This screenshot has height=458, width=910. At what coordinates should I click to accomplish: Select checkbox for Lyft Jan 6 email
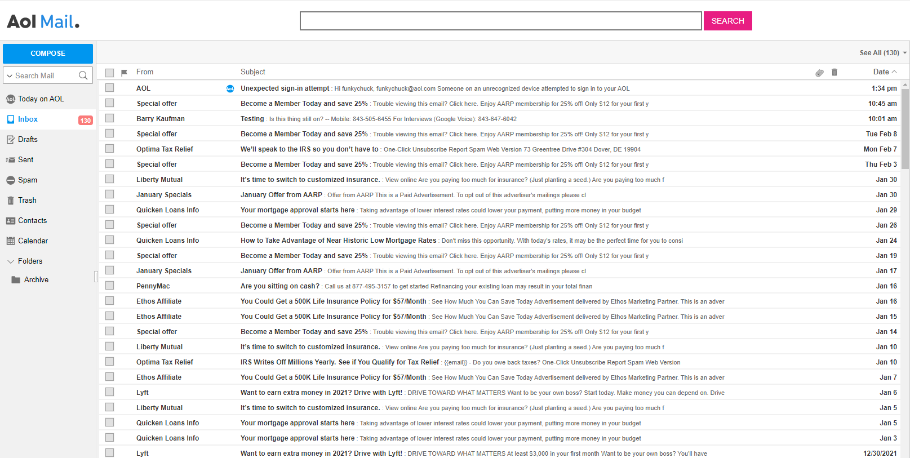[110, 392]
